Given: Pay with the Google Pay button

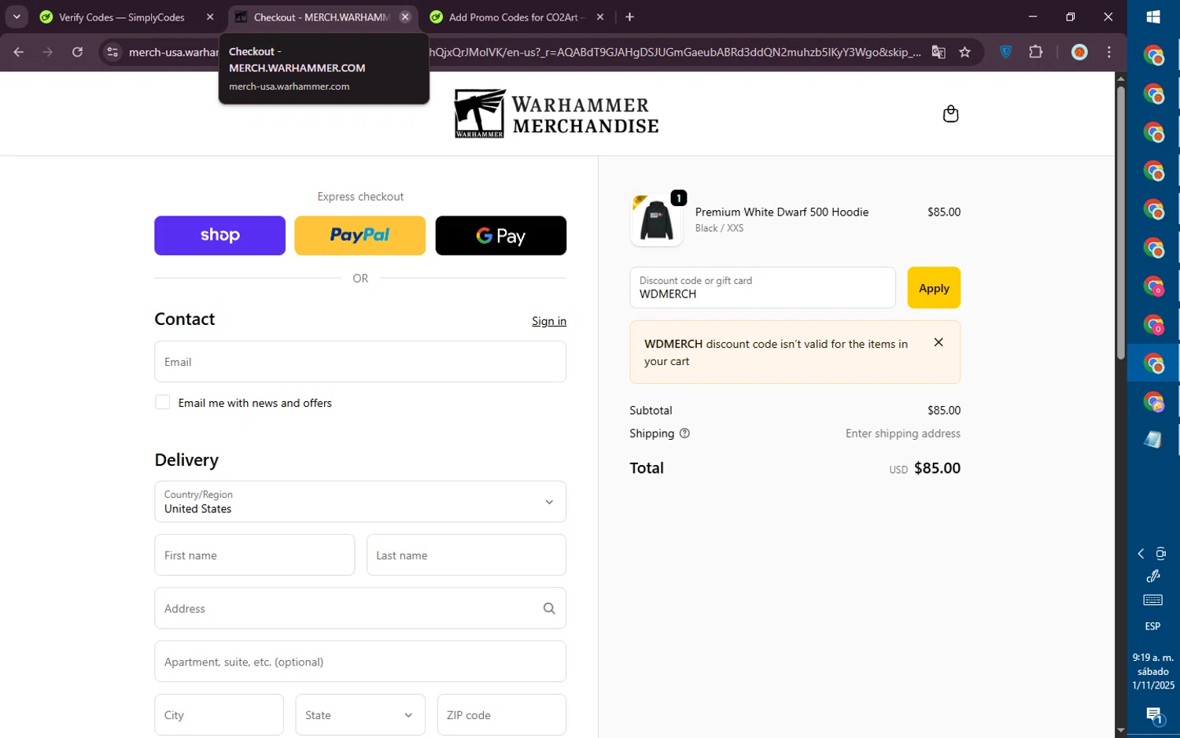Looking at the screenshot, I should click(500, 235).
